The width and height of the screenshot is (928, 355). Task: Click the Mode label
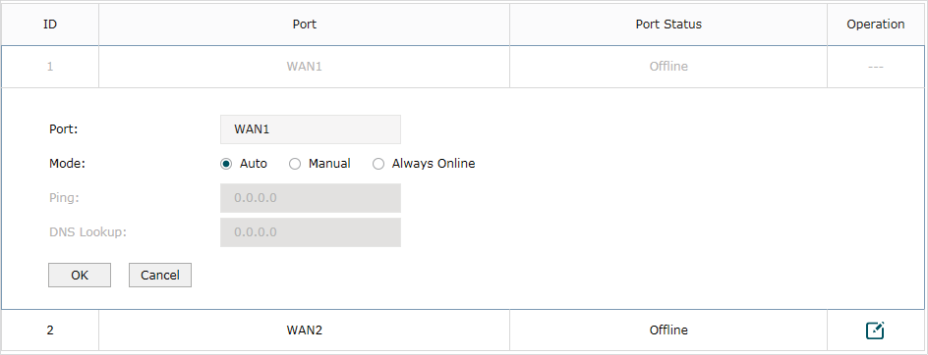click(68, 164)
